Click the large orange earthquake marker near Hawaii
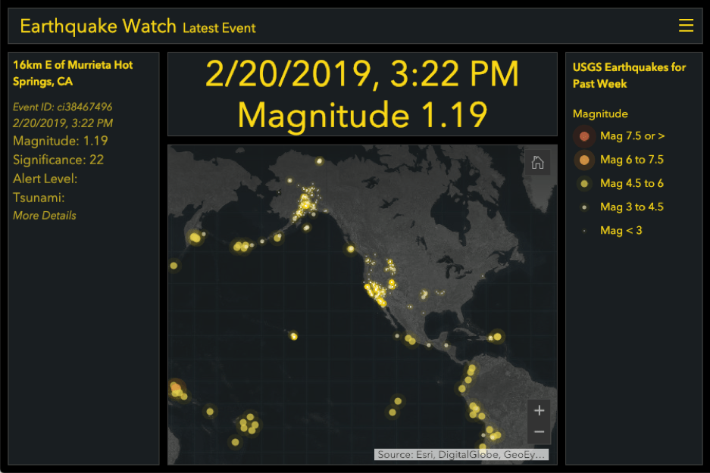This screenshot has height=473, width=710. coord(176,387)
